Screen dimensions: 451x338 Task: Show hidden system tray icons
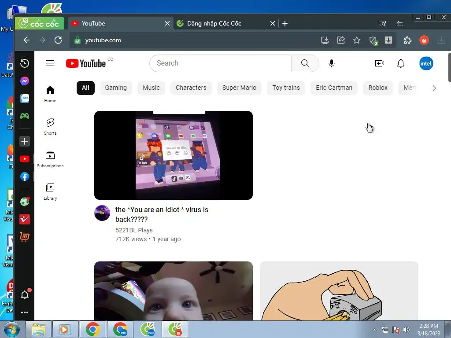(374, 330)
